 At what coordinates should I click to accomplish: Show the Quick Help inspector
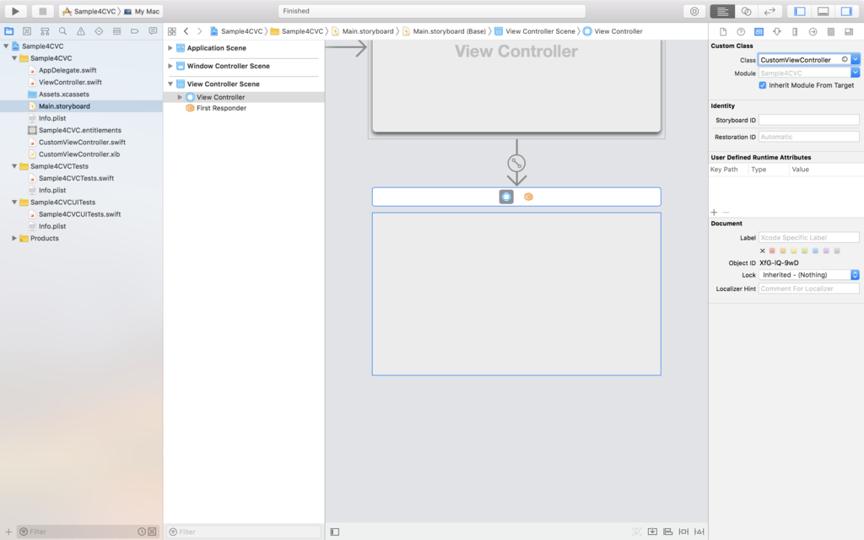pos(741,32)
